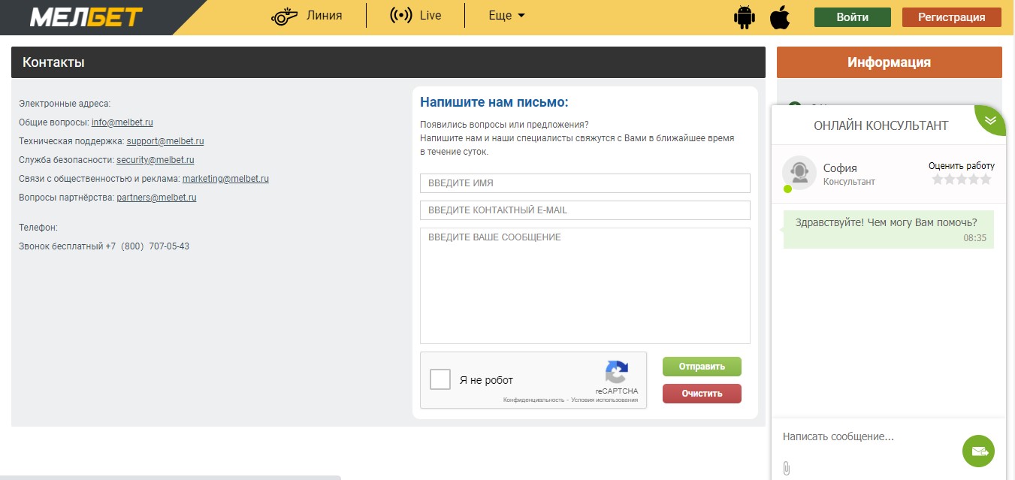This screenshot has height=480, width=1015.
Task: Expand the Еще dropdown menu
Action: click(x=506, y=16)
